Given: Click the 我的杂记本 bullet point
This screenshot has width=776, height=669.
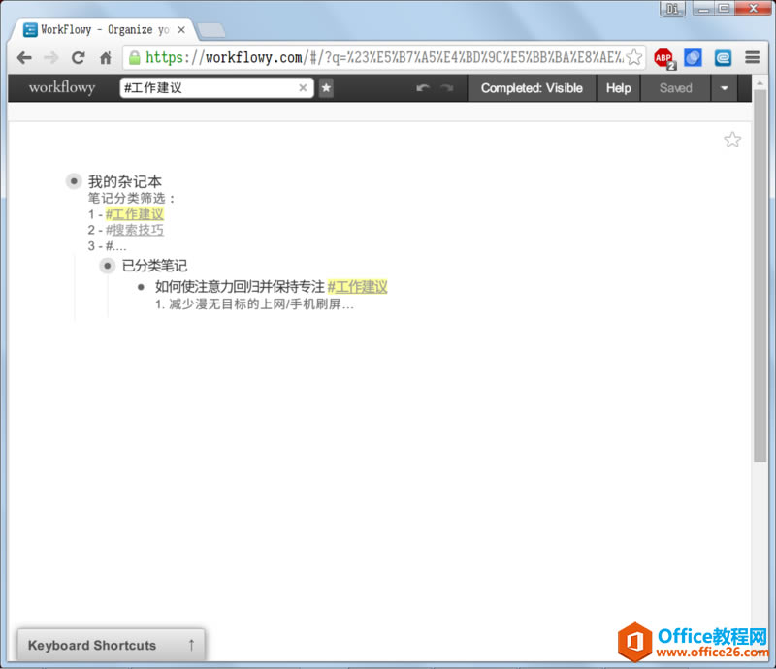Looking at the screenshot, I should pyautogui.click(x=74, y=180).
